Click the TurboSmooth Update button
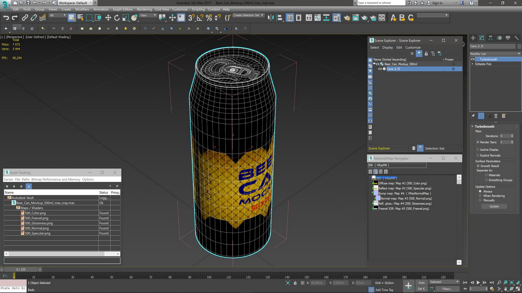 (494, 206)
